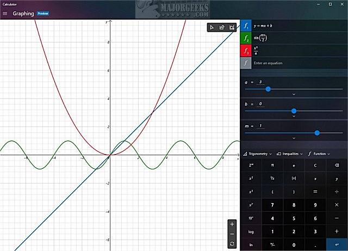Open the graph options icon
This screenshot has height=251, width=348.
click(232, 27)
